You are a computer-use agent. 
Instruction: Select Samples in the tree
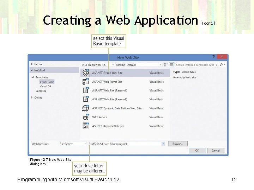[x=41, y=91]
